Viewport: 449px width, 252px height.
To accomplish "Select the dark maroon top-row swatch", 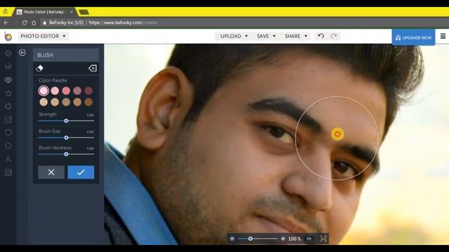I will (88, 91).
